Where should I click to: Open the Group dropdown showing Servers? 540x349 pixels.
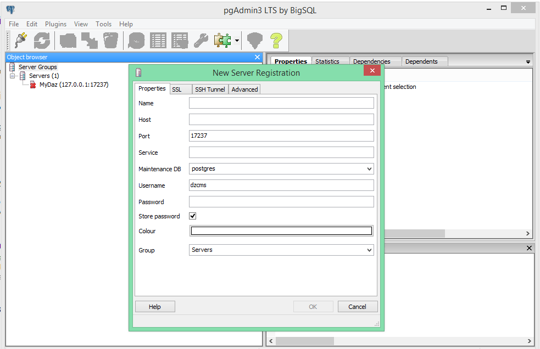[x=369, y=250]
